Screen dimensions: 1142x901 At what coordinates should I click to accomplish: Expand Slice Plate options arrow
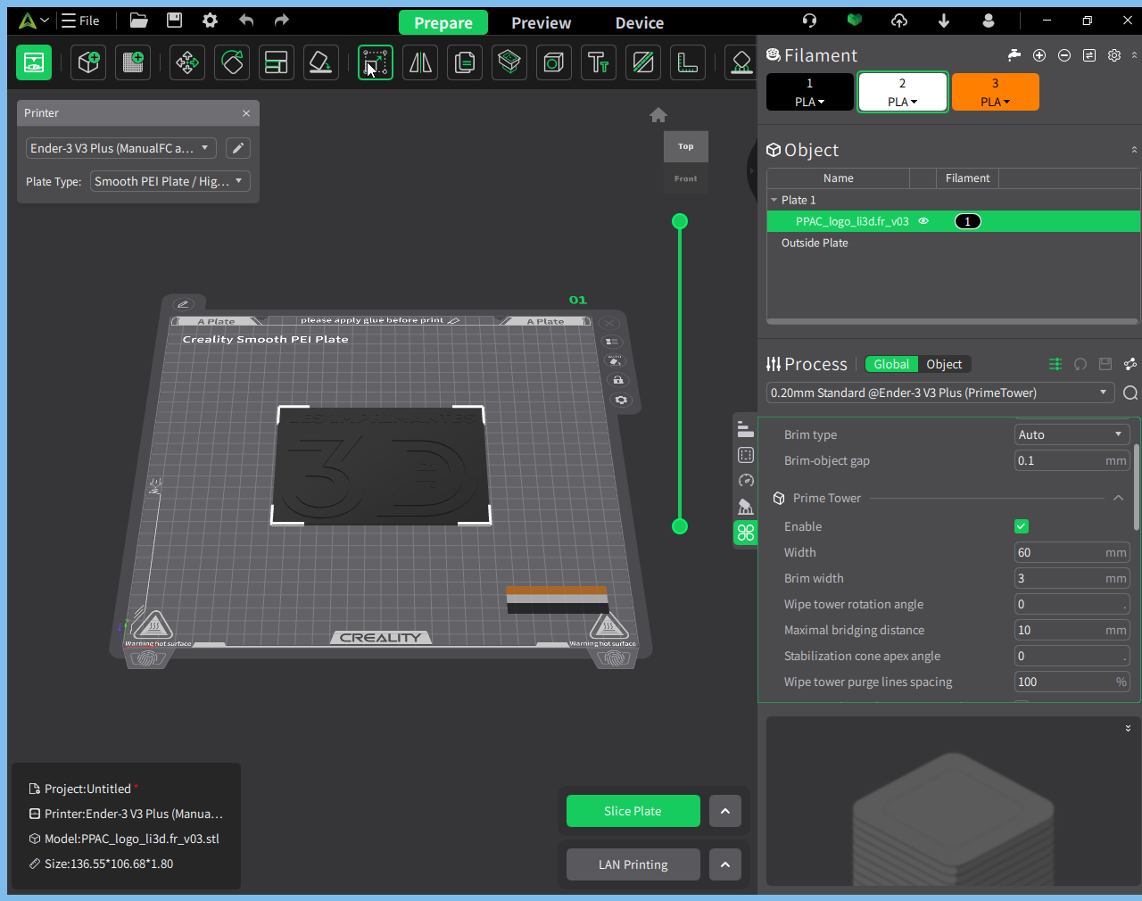725,811
